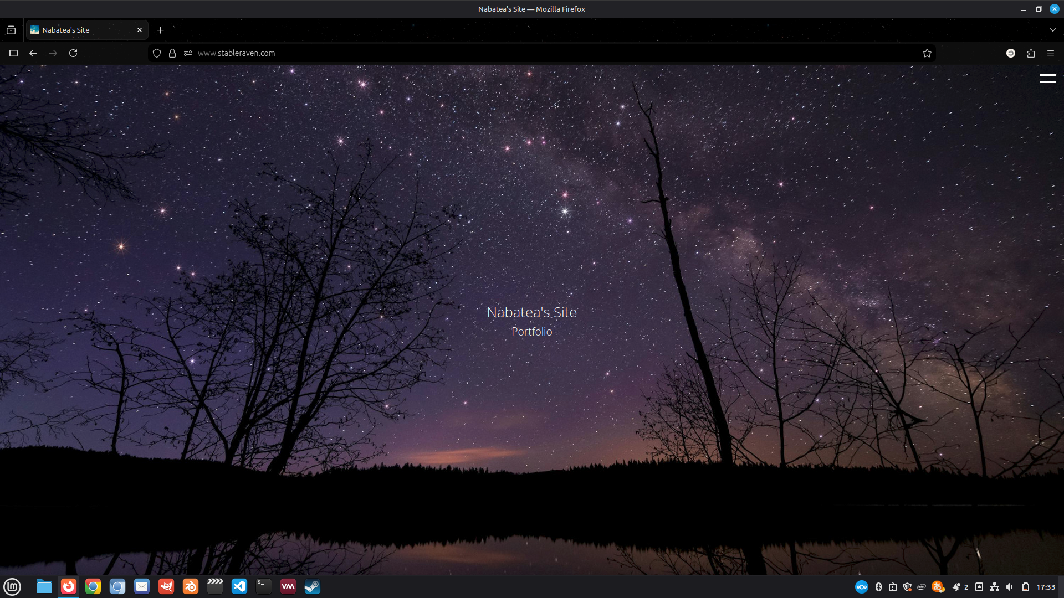The image size is (1064, 598).
Task: Open the site's hamburger navigation menu
Action: pyautogui.click(x=1047, y=79)
